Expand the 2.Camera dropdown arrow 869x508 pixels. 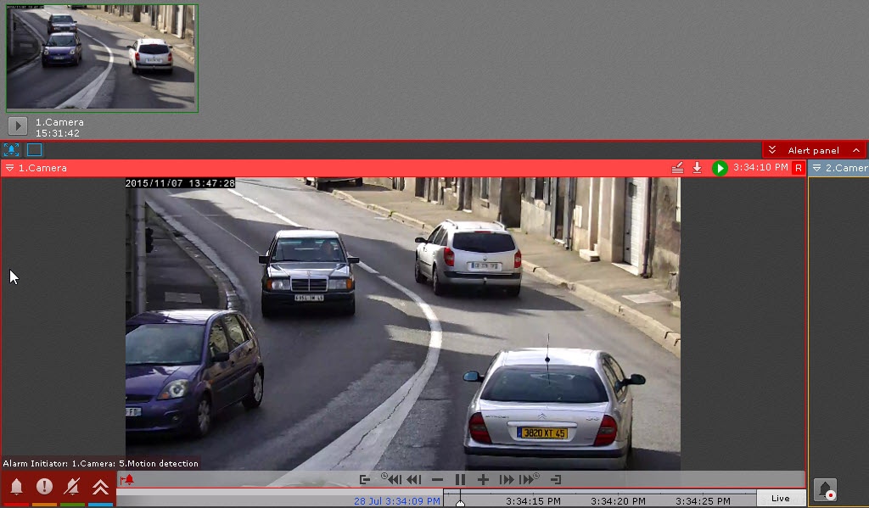click(816, 168)
